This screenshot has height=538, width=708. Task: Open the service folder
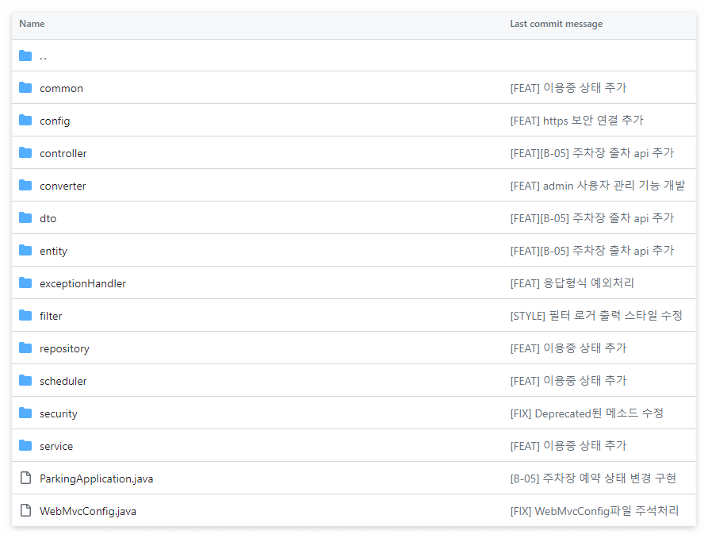coord(56,447)
